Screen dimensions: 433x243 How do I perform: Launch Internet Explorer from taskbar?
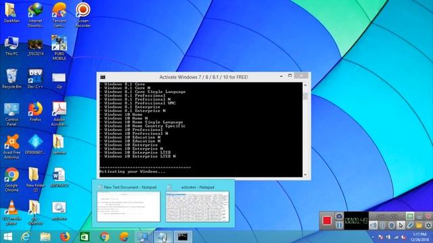point(26,237)
